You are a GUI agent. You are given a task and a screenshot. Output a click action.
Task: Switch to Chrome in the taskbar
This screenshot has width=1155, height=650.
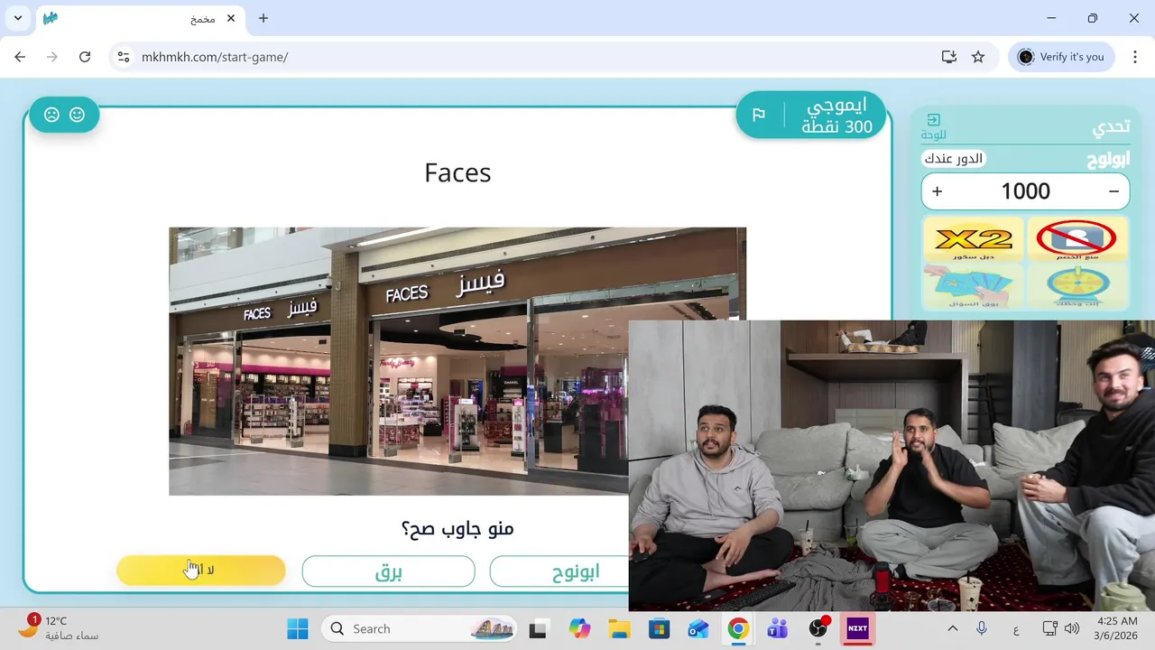pos(738,629)
